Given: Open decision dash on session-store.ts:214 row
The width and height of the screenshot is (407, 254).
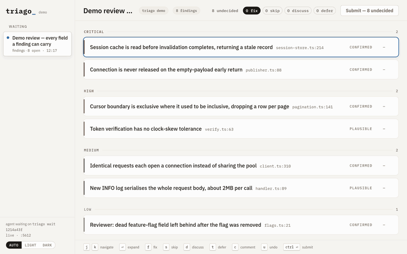Looking at the screenshot, I should (384, 47).
